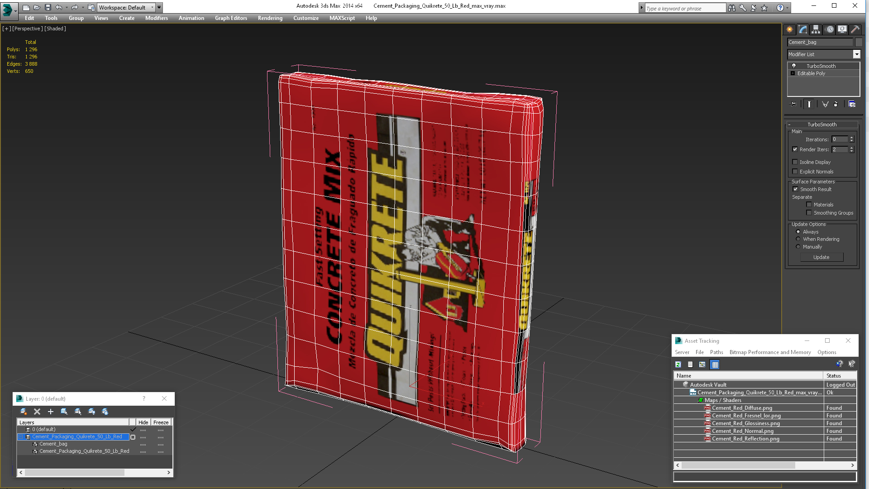Freeze/Unfreeze all layers snowflake icon

tap(105, 412)
